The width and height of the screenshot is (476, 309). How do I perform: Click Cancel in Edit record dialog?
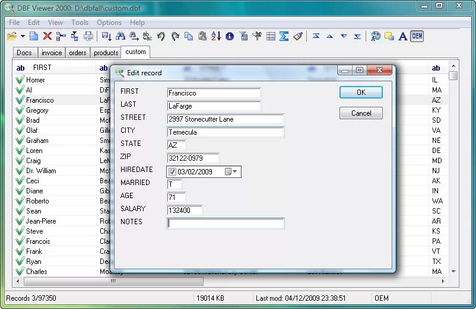point(361,113)
